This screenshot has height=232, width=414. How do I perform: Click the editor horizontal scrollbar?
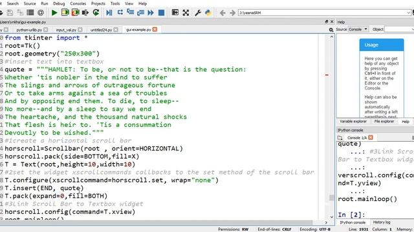pos(157,222)
